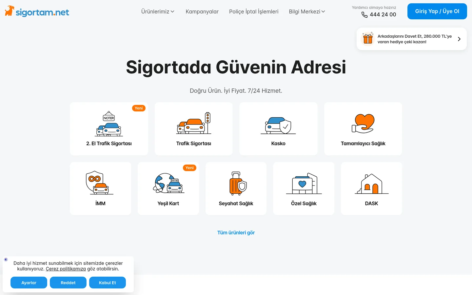The height and width of the screenshot is (295, 472).
Task: Expand the Bilgi Merkezi dropdown menu
Action: click(307, 11)
